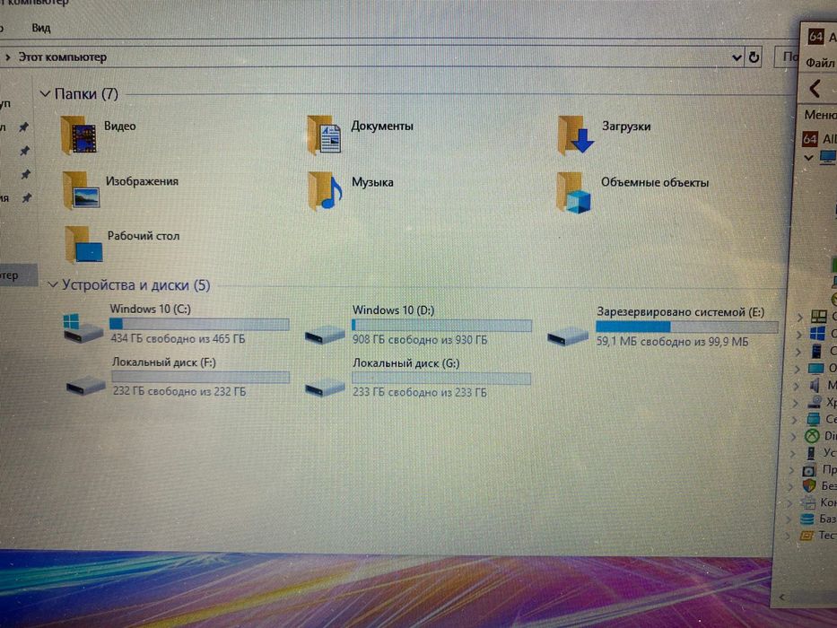Click the Папки (7) header text
This screenshot has width=837, height=628.
click(86, 94)
